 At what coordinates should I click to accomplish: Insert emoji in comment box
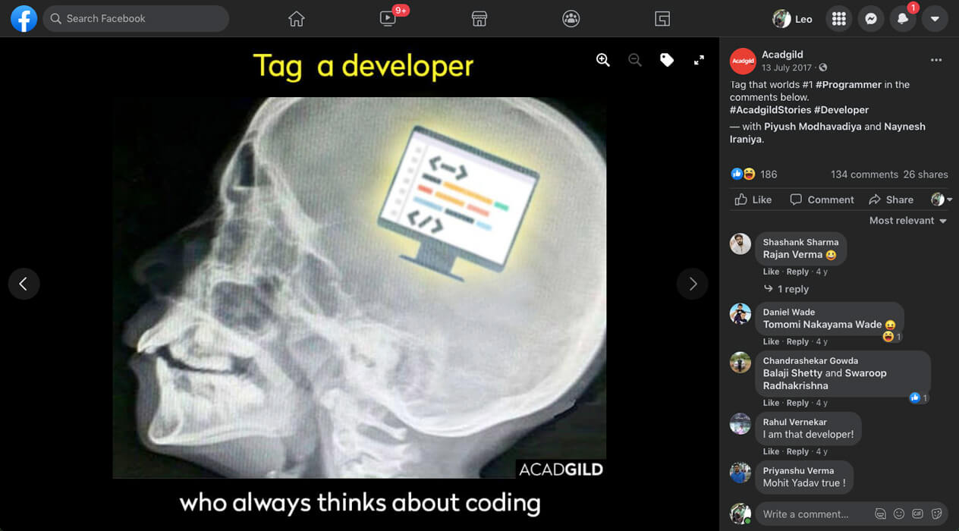(x=899, y=514)
